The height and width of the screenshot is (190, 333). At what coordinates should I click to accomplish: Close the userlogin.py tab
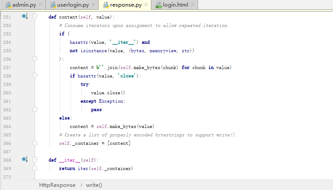point(93,4)
